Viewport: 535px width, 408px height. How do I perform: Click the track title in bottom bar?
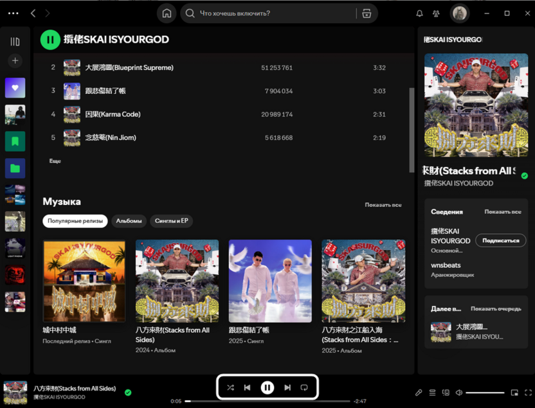(x=75, y=388)
